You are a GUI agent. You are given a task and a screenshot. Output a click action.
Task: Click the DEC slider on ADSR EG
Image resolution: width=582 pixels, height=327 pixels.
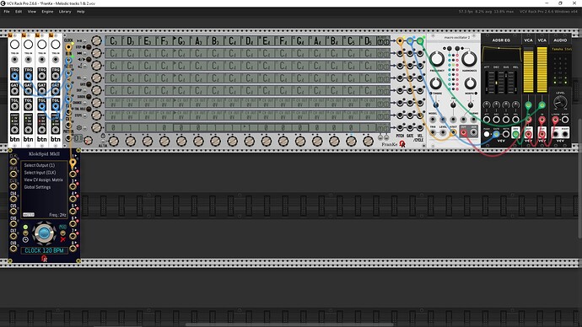[496, 82]
